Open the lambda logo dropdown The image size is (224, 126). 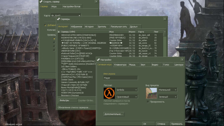127,90
